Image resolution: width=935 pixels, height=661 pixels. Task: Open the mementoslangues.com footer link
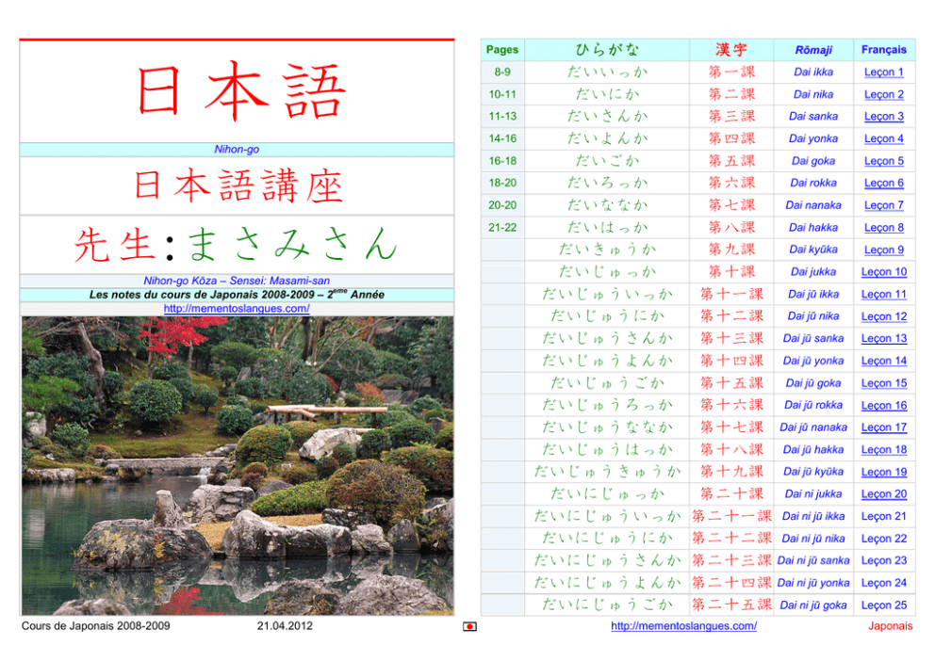pyautogui.click(x=683, y=626)
